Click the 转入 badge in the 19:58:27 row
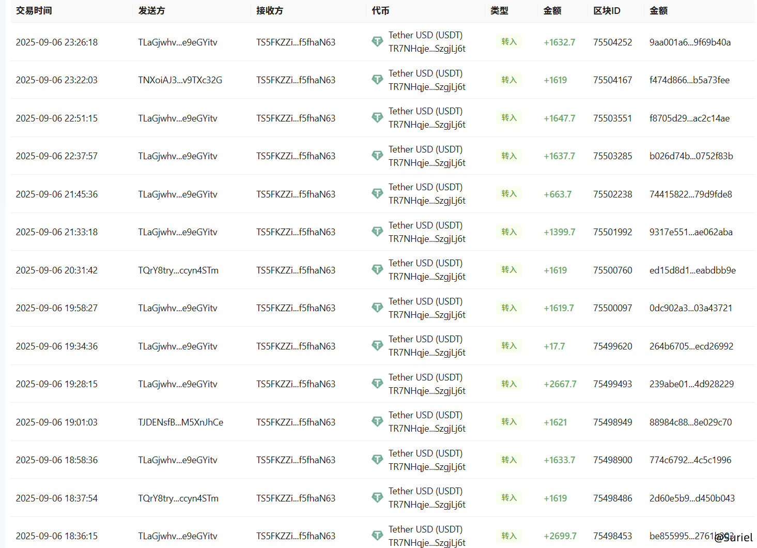The width and height of the screenshot is (757, 548). coord(509,308)
